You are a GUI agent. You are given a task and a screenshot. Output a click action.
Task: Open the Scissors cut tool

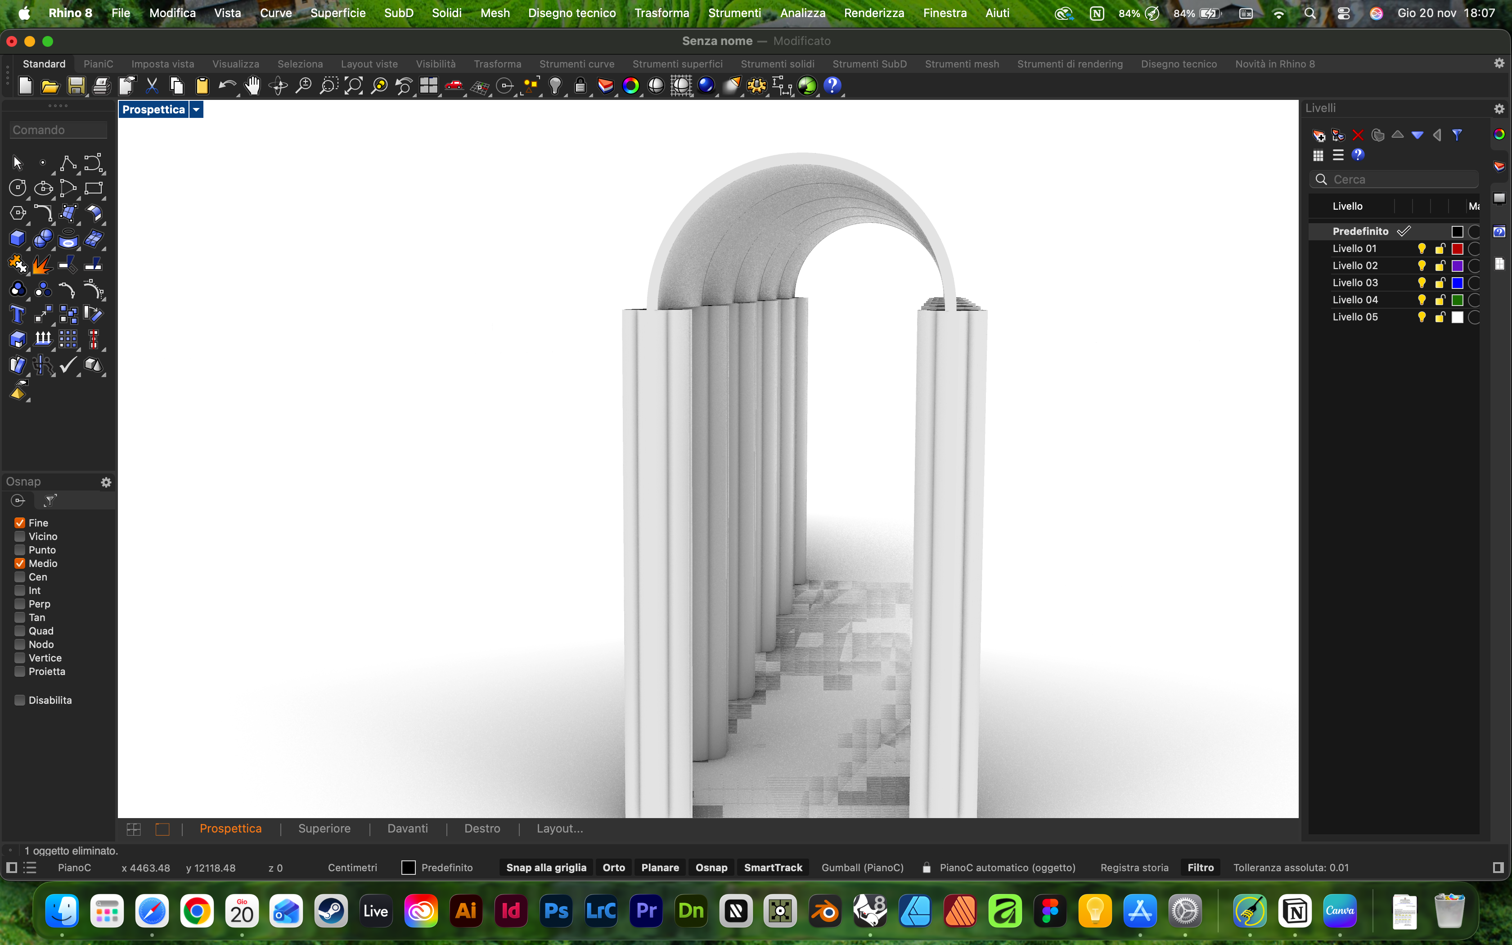(x=152, y=85)
